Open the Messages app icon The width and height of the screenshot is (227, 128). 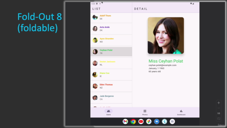(156, 122)
